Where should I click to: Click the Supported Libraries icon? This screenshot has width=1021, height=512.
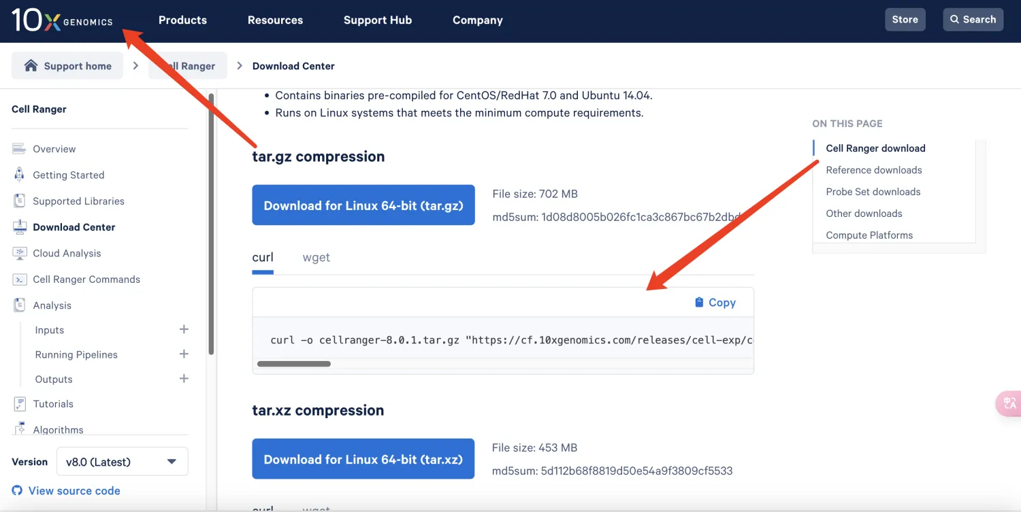click(x=19, y=201)
